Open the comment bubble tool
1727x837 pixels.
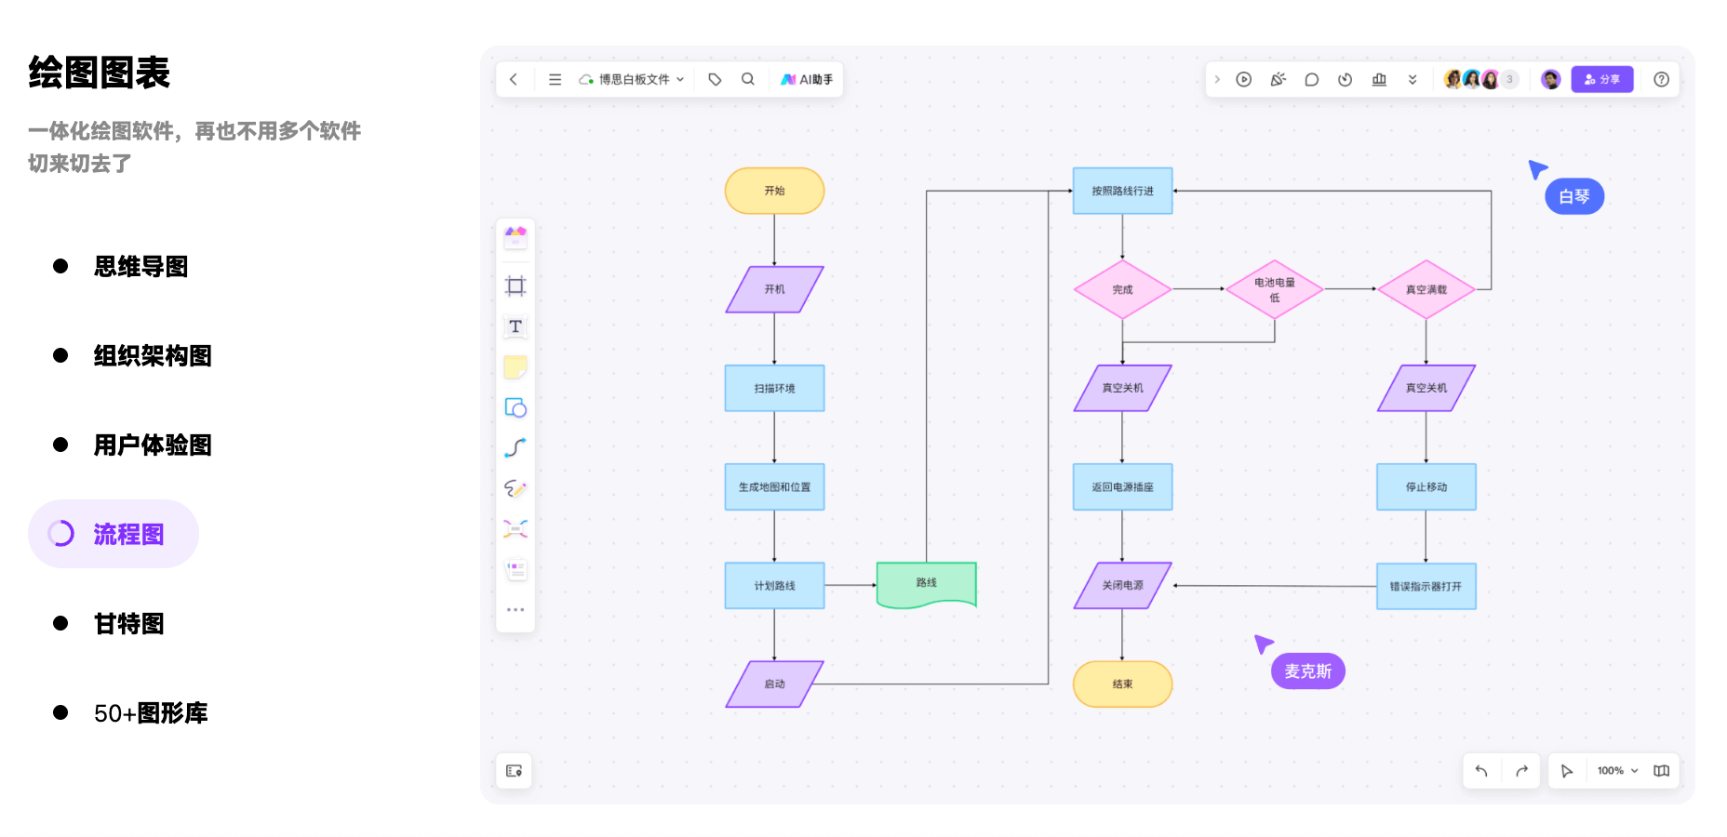click(x=1311, y=80)
